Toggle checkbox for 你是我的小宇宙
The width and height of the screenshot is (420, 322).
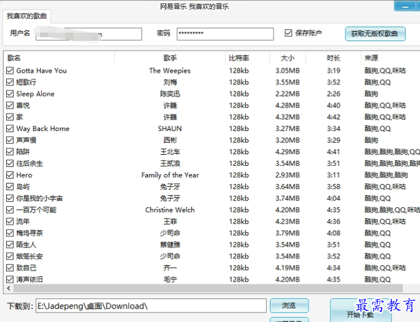pyautogui.click(x=10, y=198)
